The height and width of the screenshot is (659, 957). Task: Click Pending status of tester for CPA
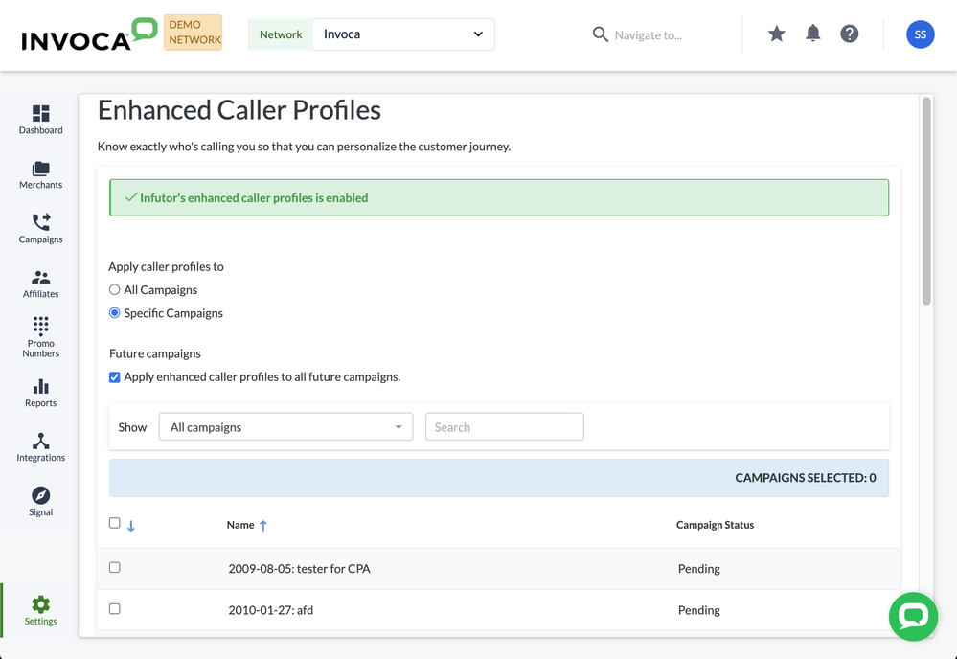[x=698, y=569]
